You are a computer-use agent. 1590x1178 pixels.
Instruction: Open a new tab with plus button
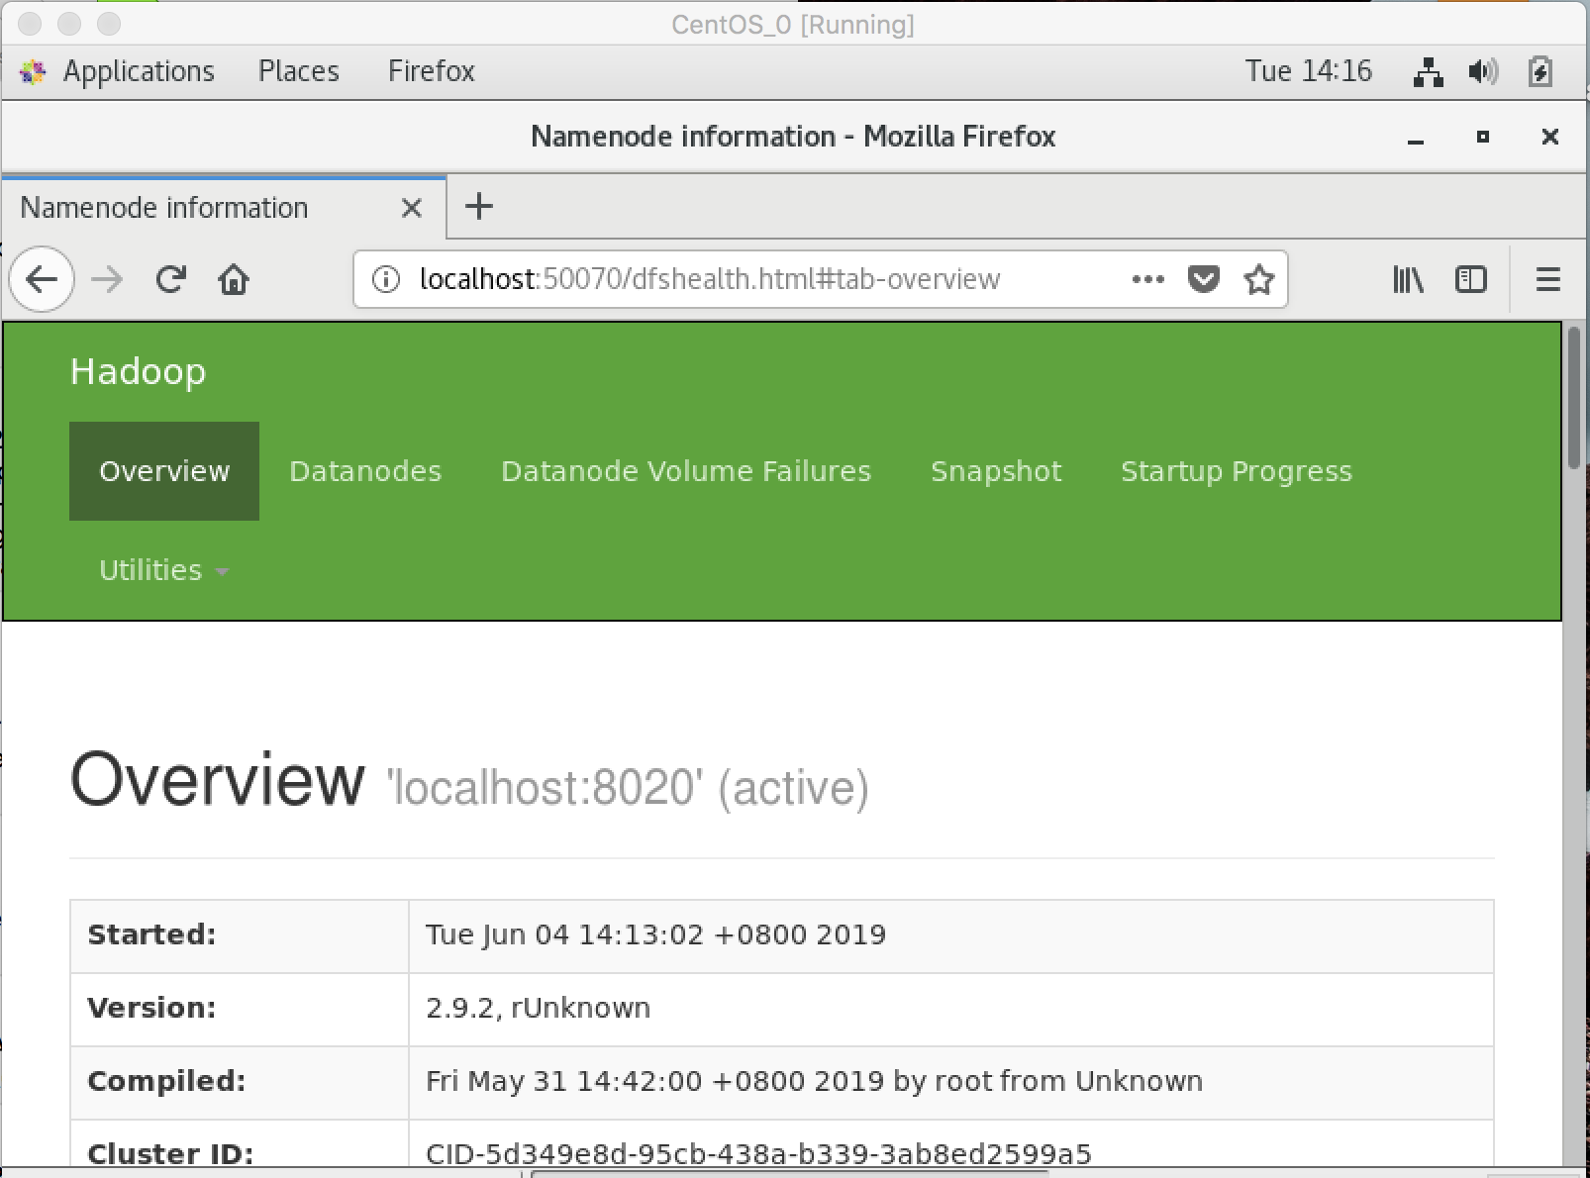pyautogui.click(x=479, y=207)
